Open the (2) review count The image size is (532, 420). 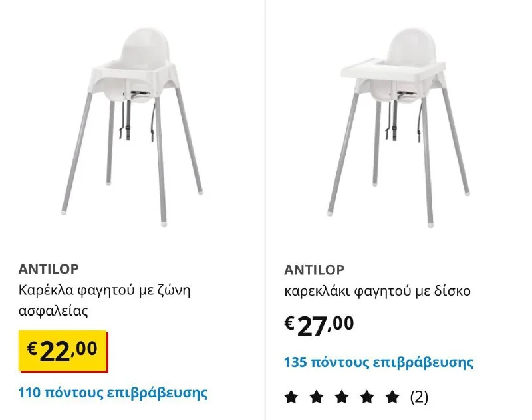419,397
